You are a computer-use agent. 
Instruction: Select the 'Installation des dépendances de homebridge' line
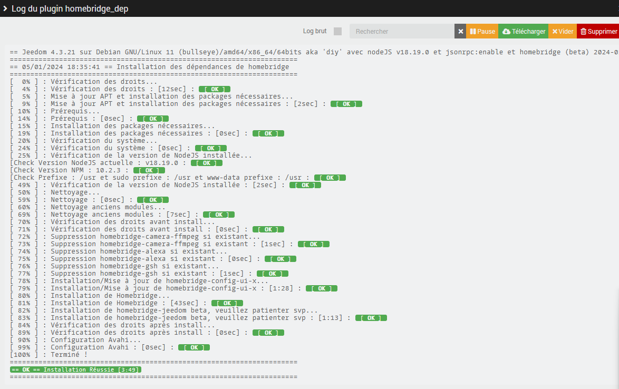point(149,66)
